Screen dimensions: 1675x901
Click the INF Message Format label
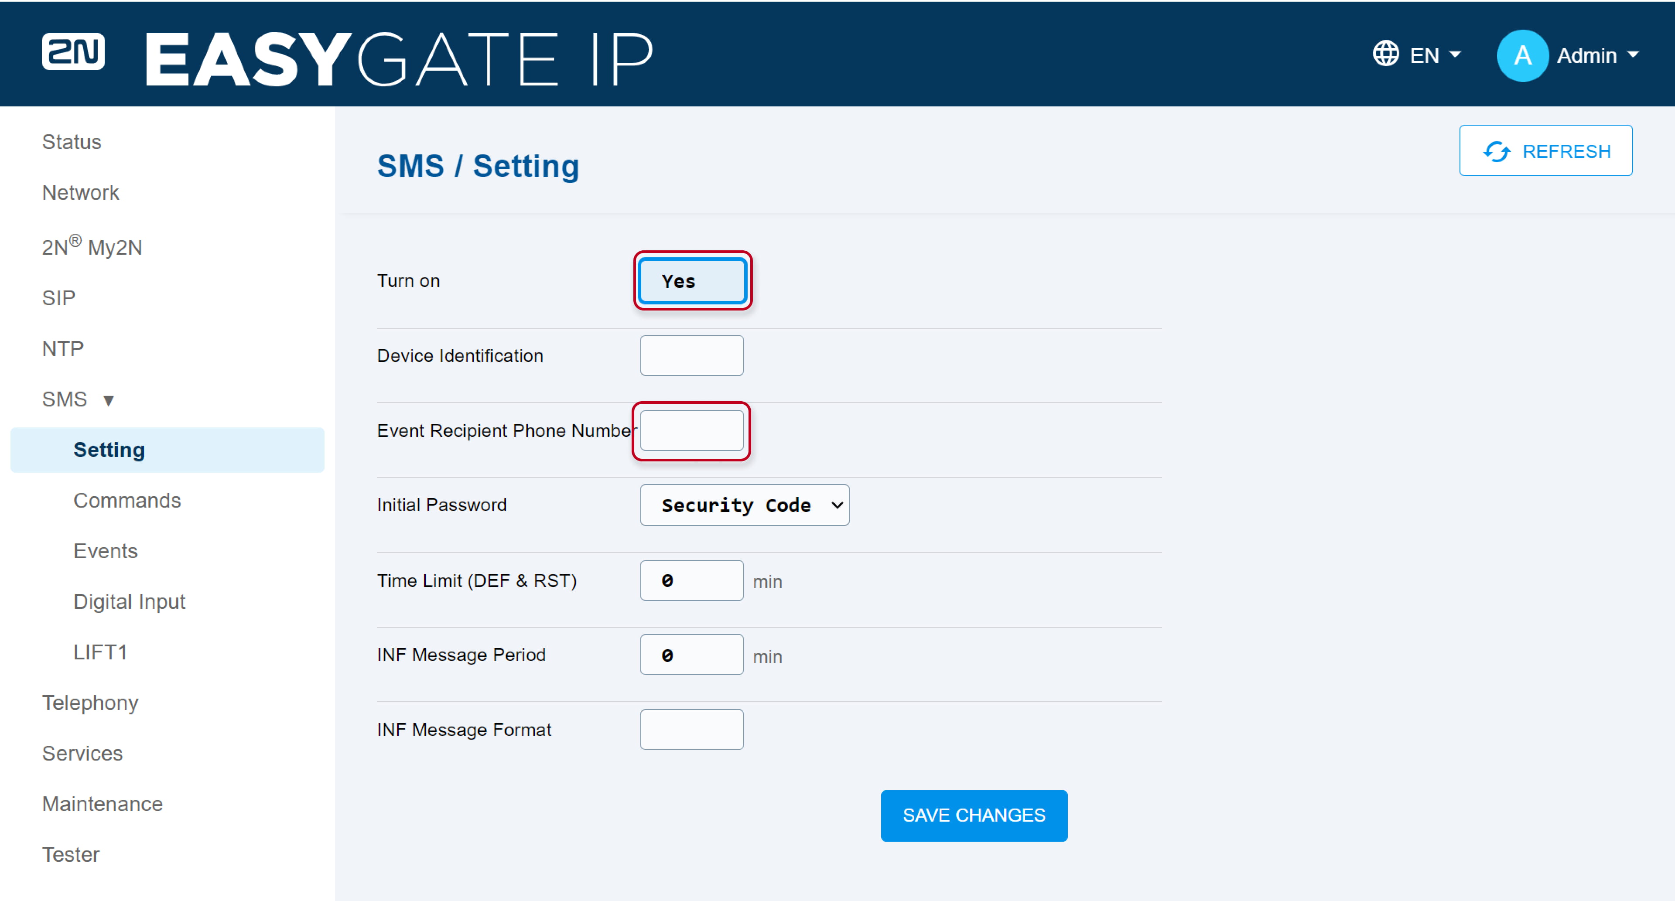click(x=464, y=729)
